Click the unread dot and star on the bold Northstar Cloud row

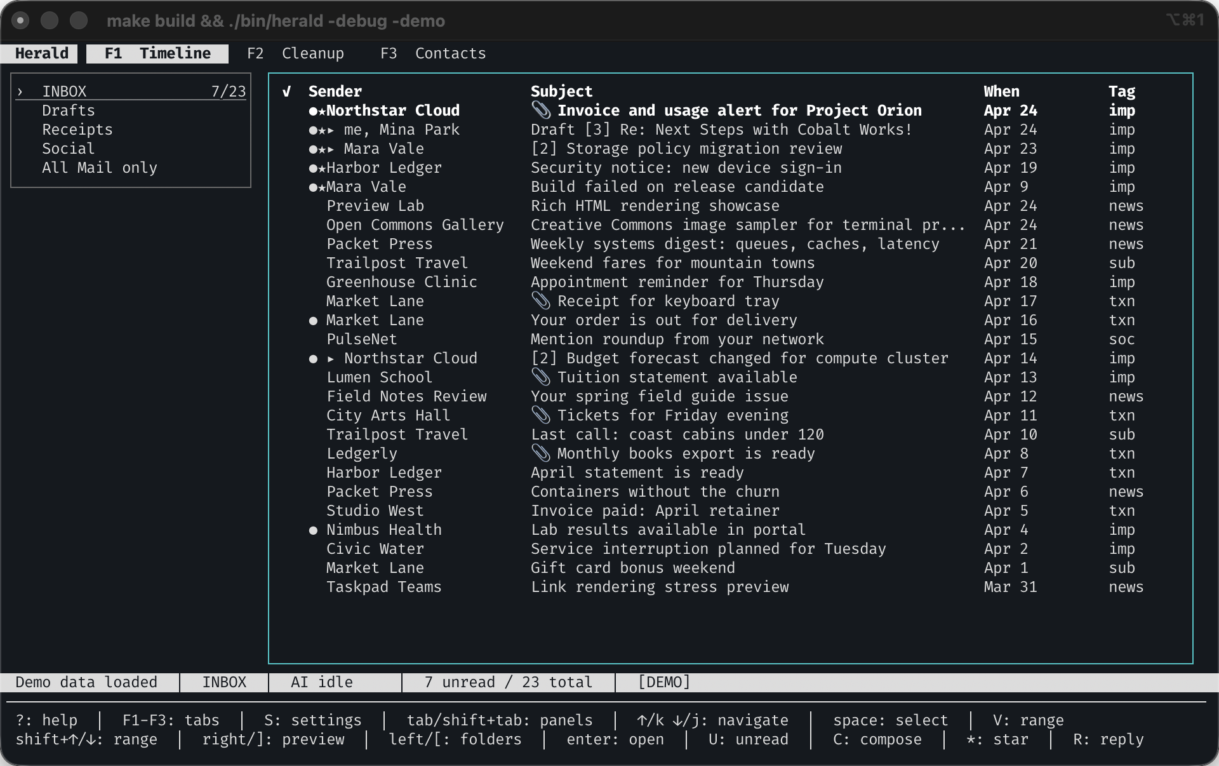(317, 111)
